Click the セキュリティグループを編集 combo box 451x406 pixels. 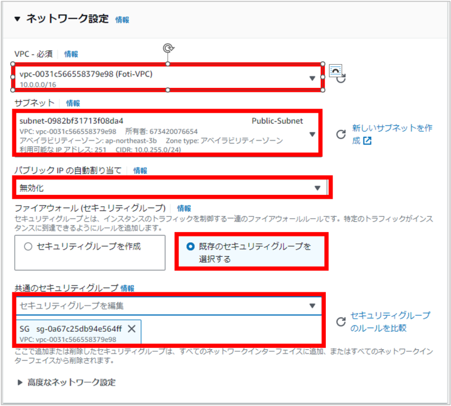click(x=169, y=306)
